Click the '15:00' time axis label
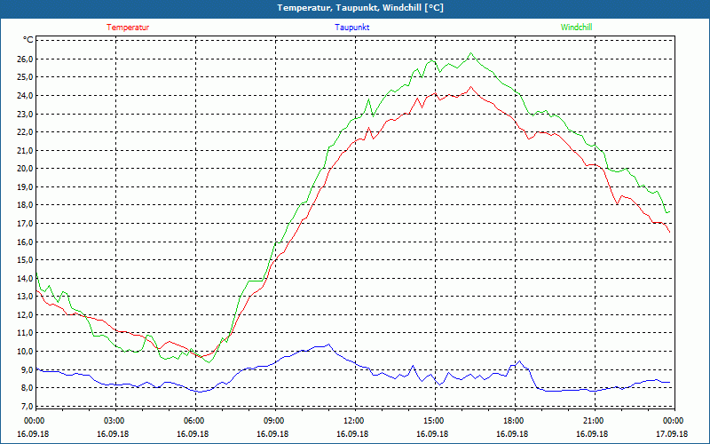The width and height of the screenshot is (710, 444). (433, 421)
